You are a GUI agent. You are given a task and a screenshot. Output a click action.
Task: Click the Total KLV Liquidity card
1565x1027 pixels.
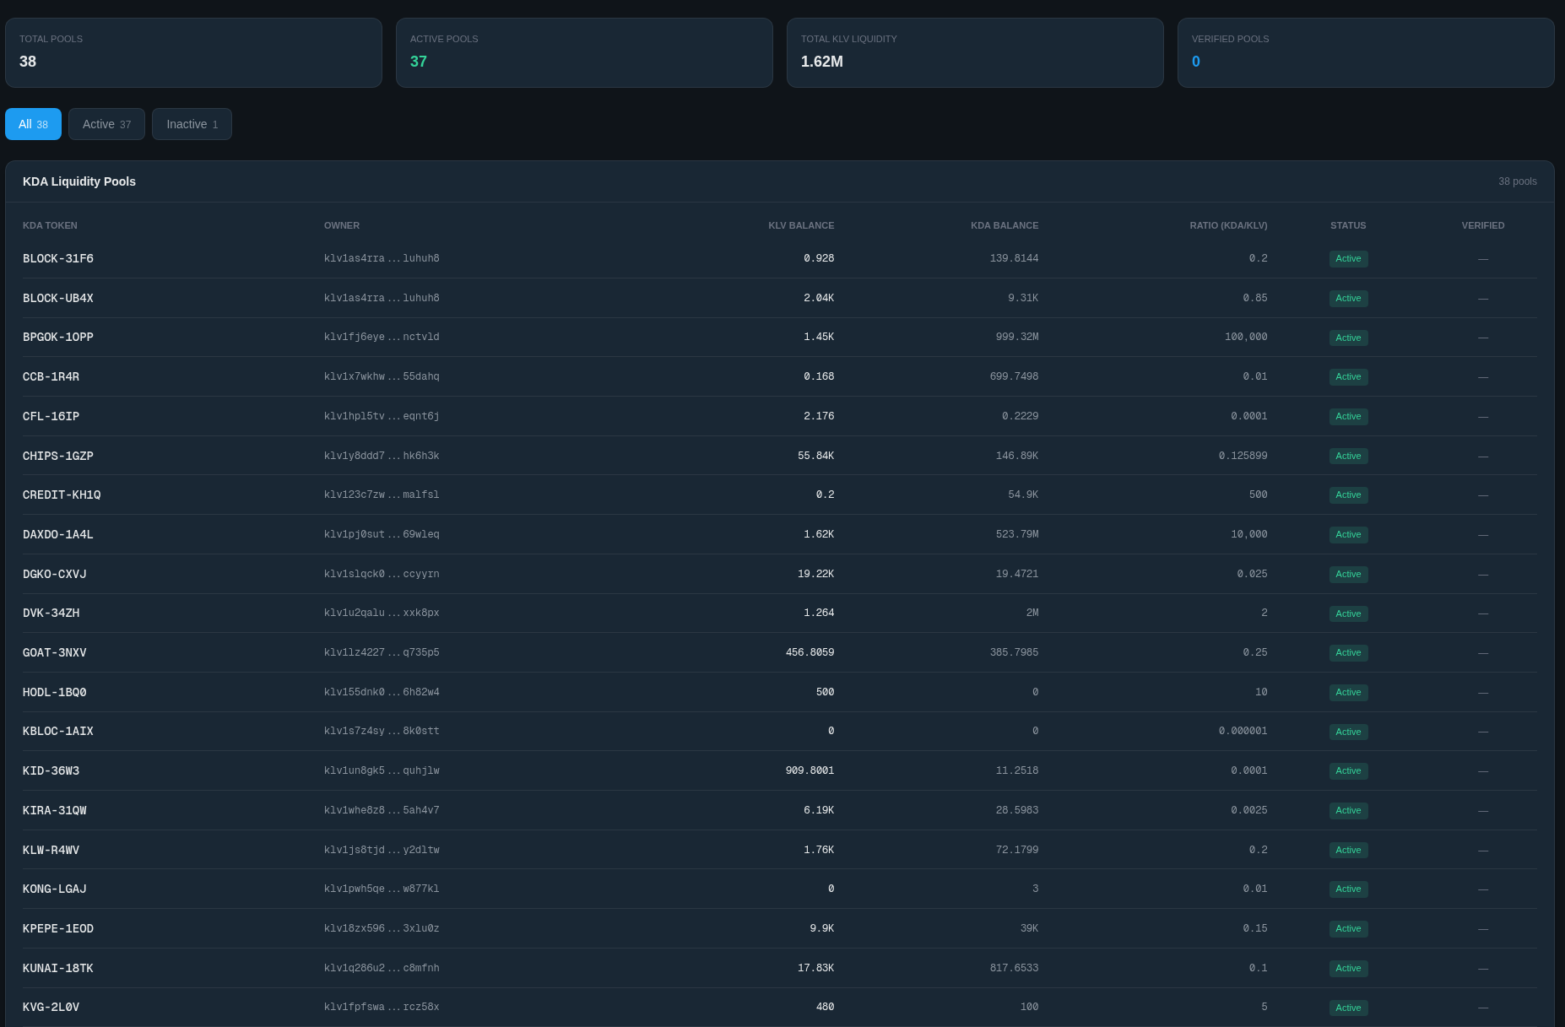click(974, 52)
